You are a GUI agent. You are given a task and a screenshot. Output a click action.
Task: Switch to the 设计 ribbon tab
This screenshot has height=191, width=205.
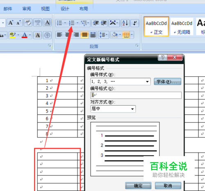(x=65, y=9)
